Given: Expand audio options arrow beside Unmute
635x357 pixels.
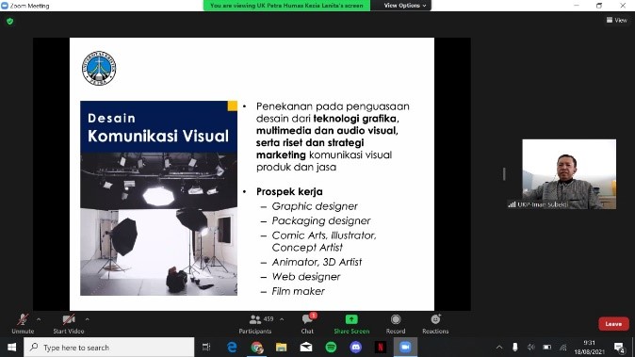Looking at the screenshot, I should pyautogui.click(x=39, y=319).
